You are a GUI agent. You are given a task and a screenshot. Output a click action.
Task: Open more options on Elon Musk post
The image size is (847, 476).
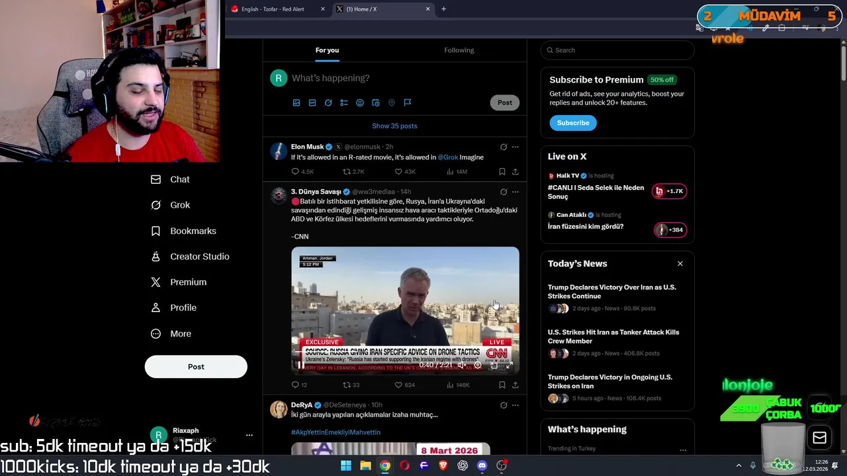[x=515, y=147]
